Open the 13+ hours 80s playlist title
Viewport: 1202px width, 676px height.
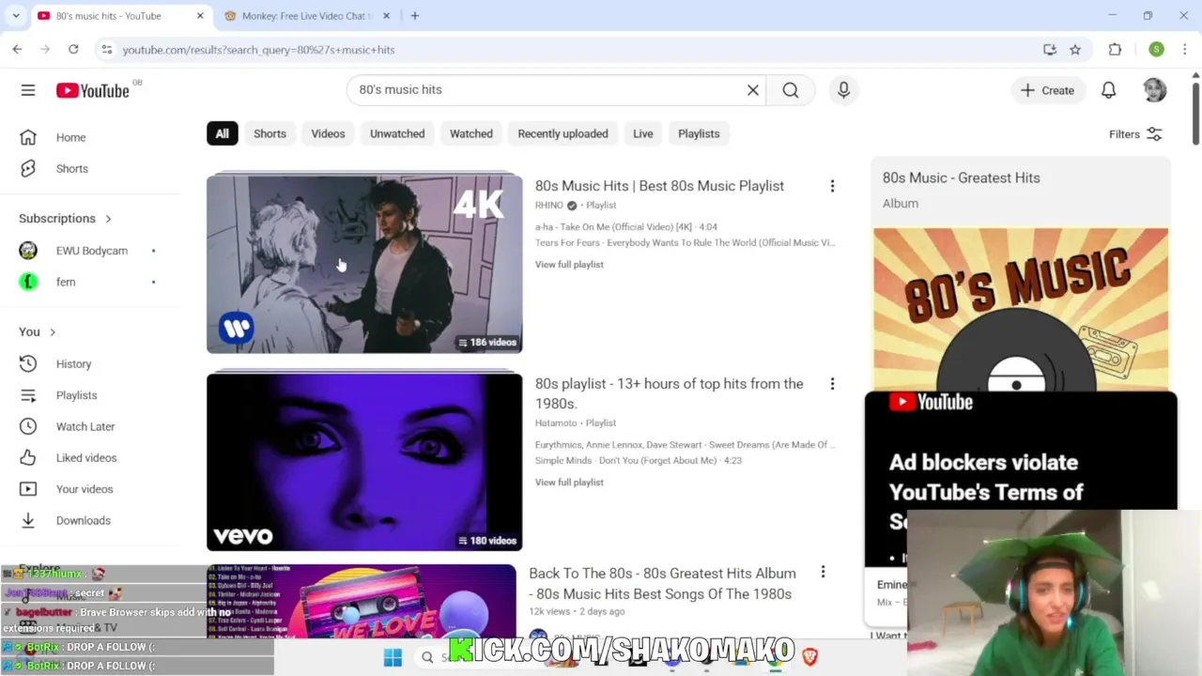(x=669, y=393)
